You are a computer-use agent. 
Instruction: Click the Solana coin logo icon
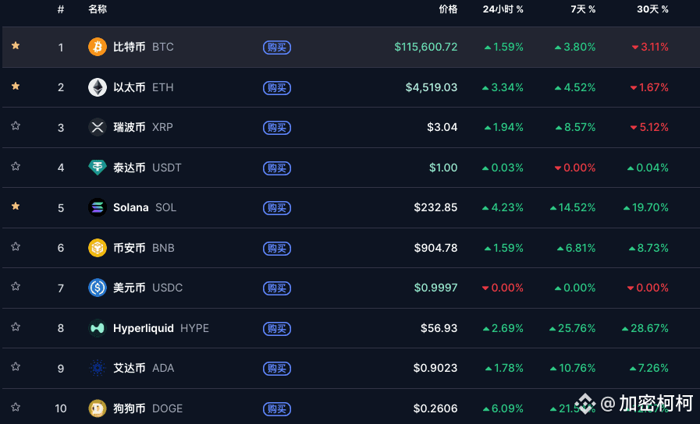coord(97,208)
